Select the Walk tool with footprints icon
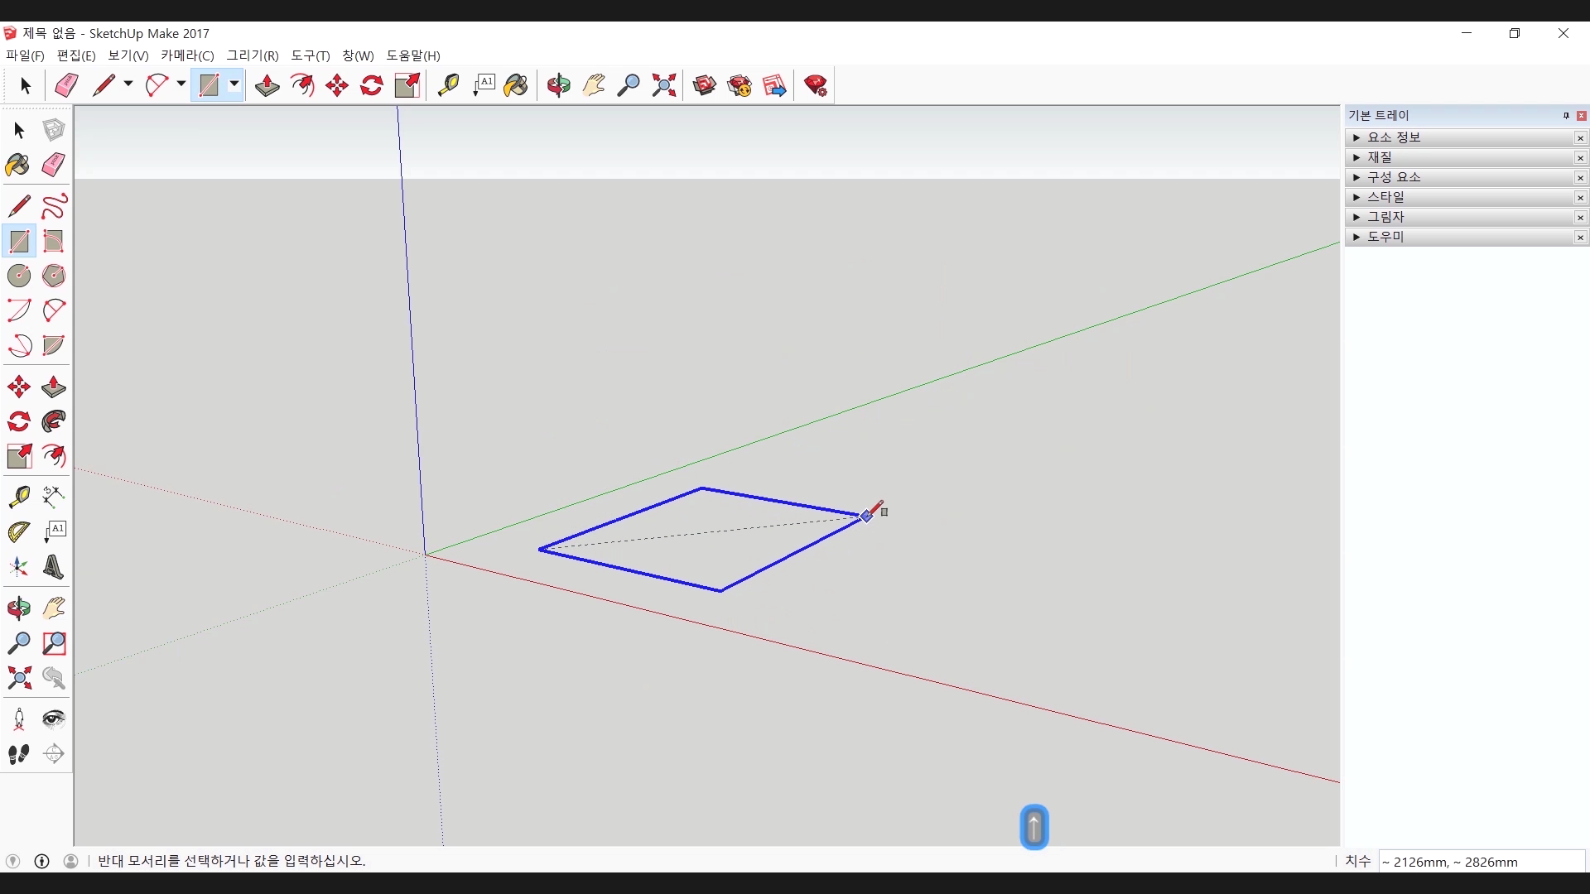 (x=19, y=754)
